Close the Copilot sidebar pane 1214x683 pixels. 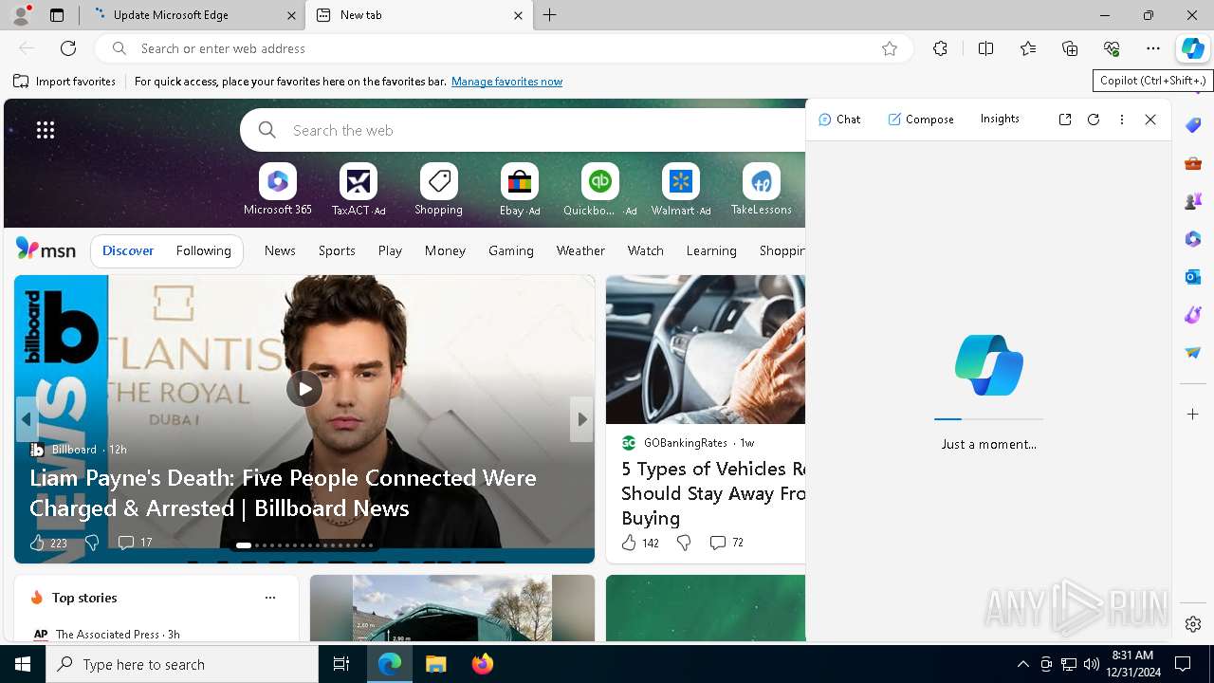1150,120
